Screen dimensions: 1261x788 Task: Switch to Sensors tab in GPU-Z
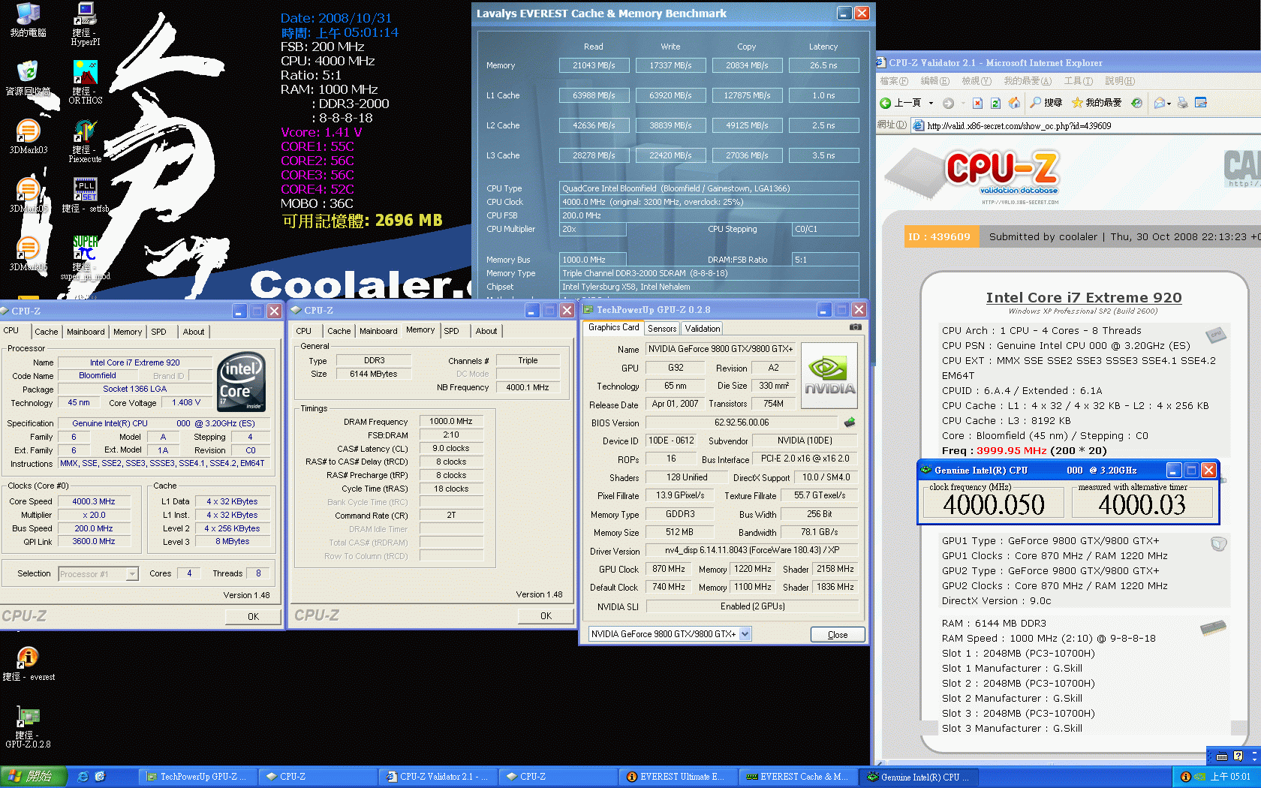(x=662, y=329)
